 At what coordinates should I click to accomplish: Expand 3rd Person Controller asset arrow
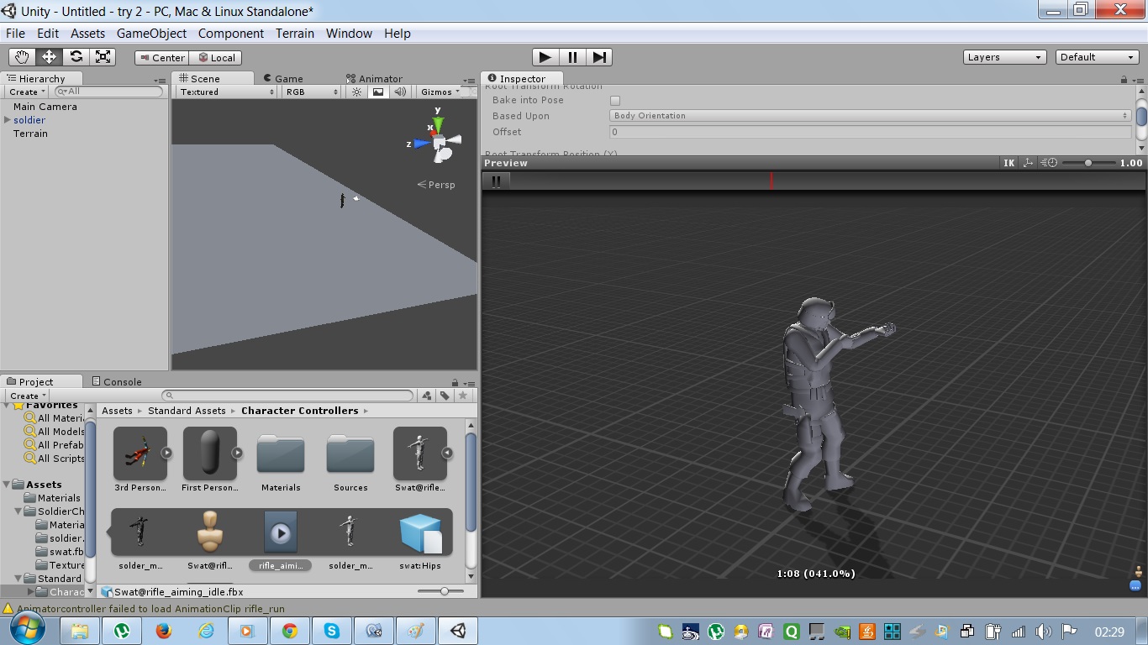click(166, 453)
